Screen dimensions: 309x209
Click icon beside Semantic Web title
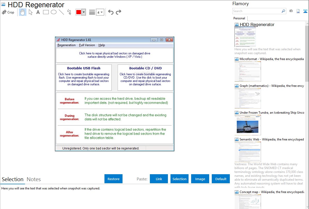(x=237, y=139)
